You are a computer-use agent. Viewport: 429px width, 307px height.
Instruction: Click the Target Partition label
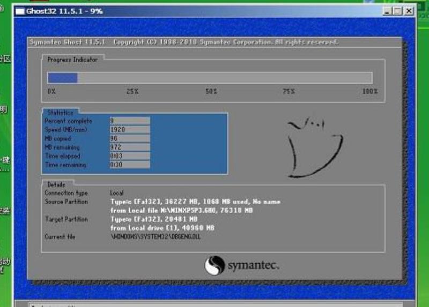click(x=66, y=219)
